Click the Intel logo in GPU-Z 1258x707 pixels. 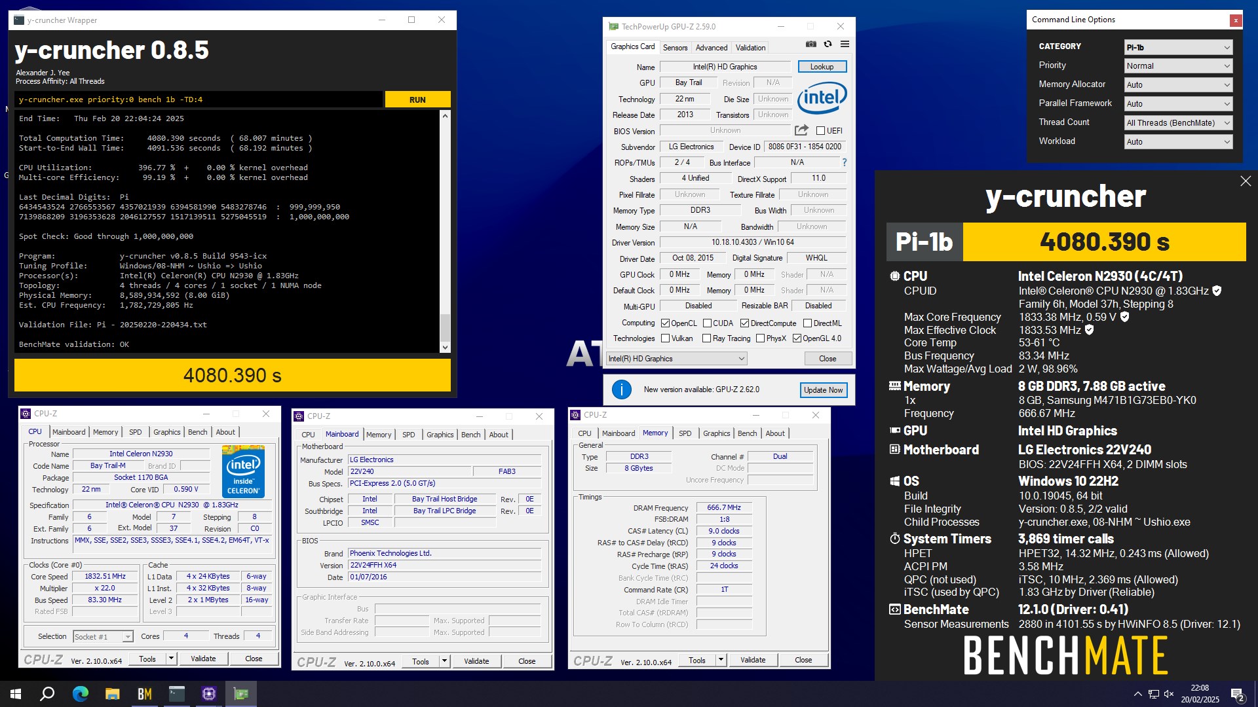[x=822, y=98]
